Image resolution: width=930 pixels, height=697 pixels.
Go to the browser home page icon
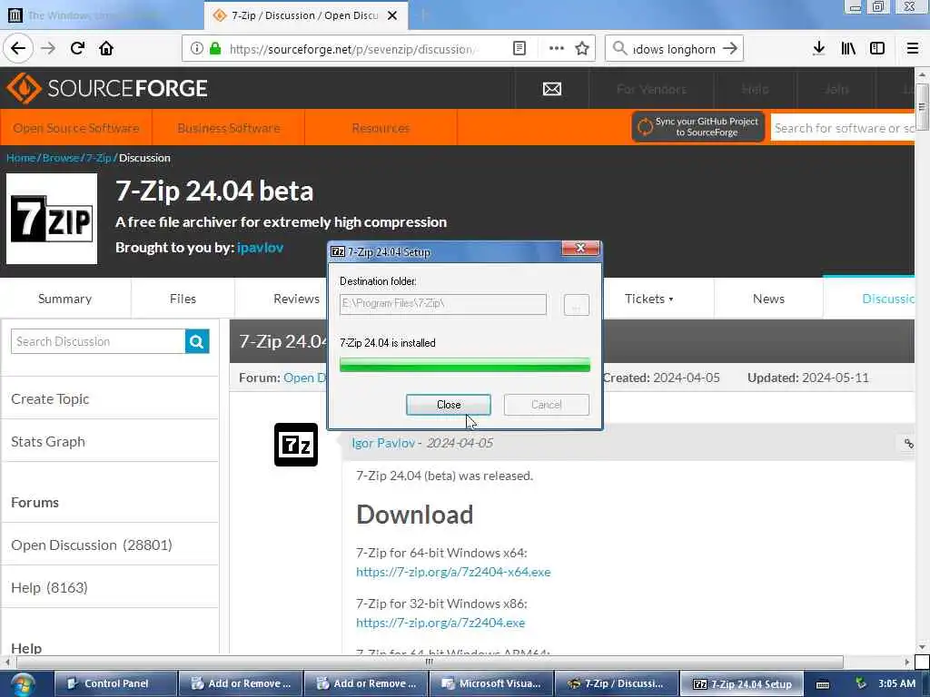click(x=106, y=49)
